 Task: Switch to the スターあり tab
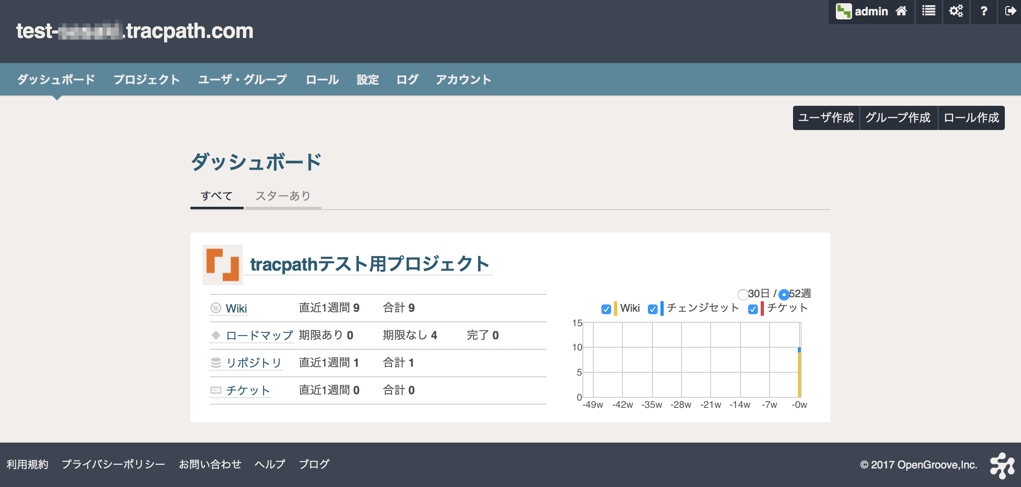pyautogui.click(x=283, y=196)
